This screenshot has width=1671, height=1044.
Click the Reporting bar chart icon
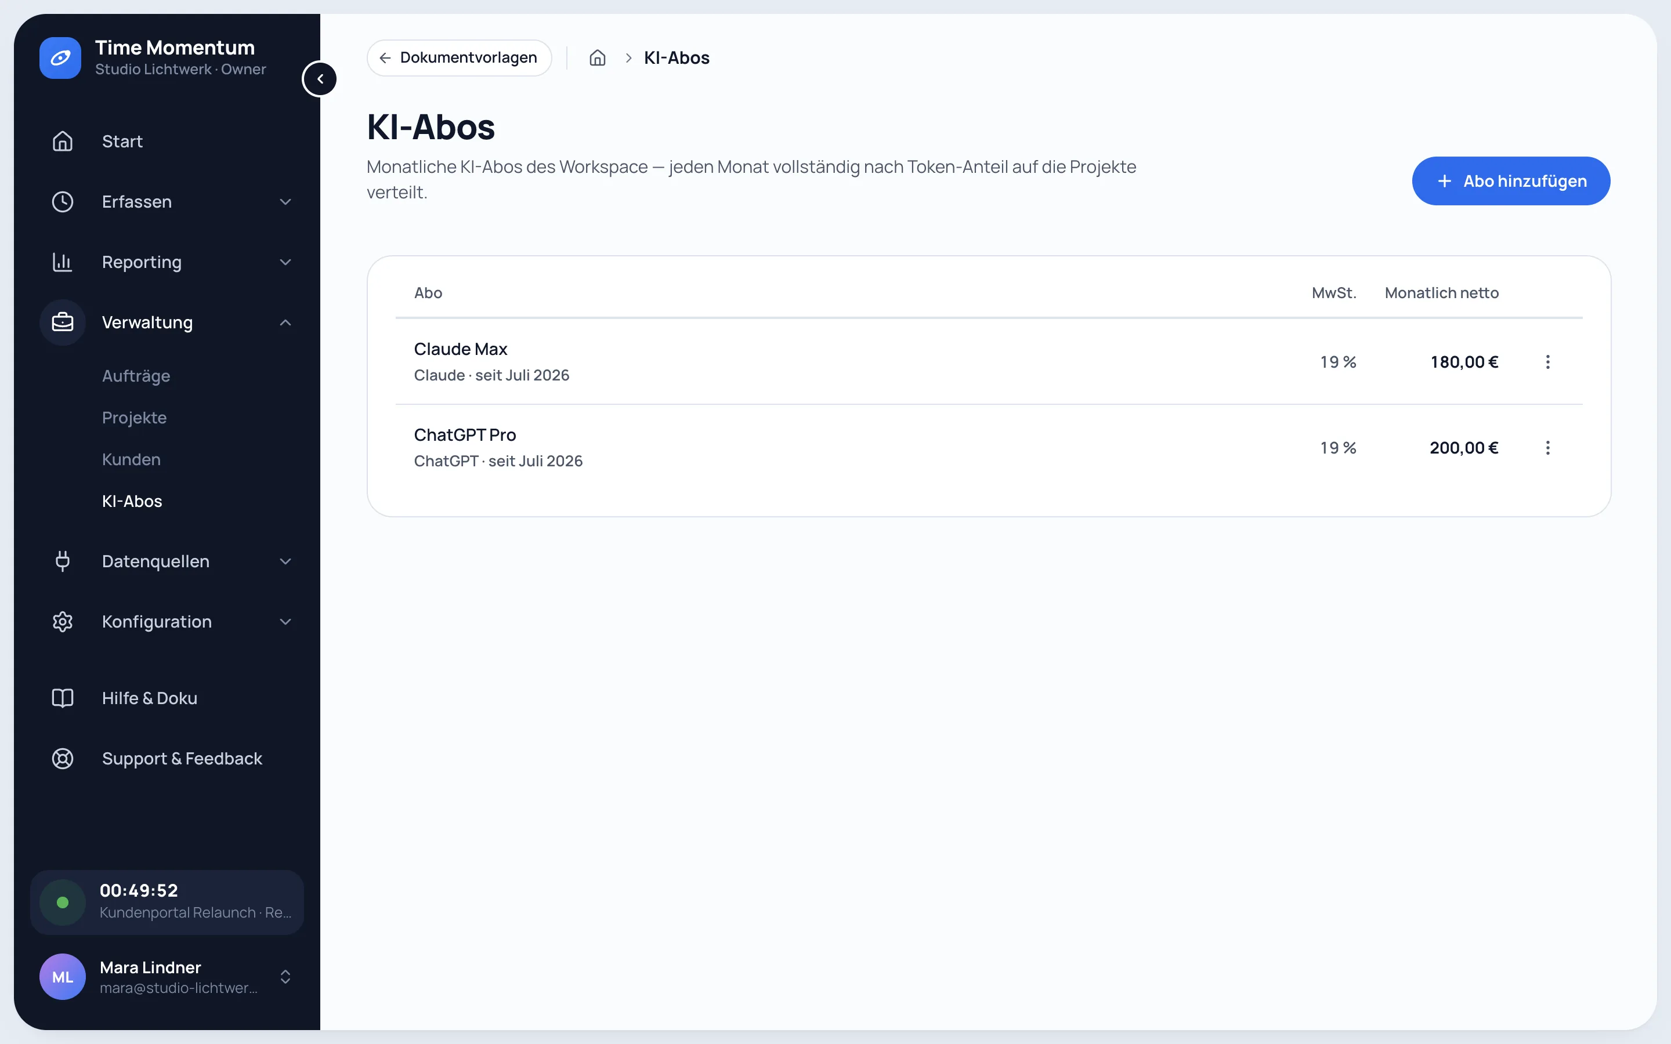point(63,262)
